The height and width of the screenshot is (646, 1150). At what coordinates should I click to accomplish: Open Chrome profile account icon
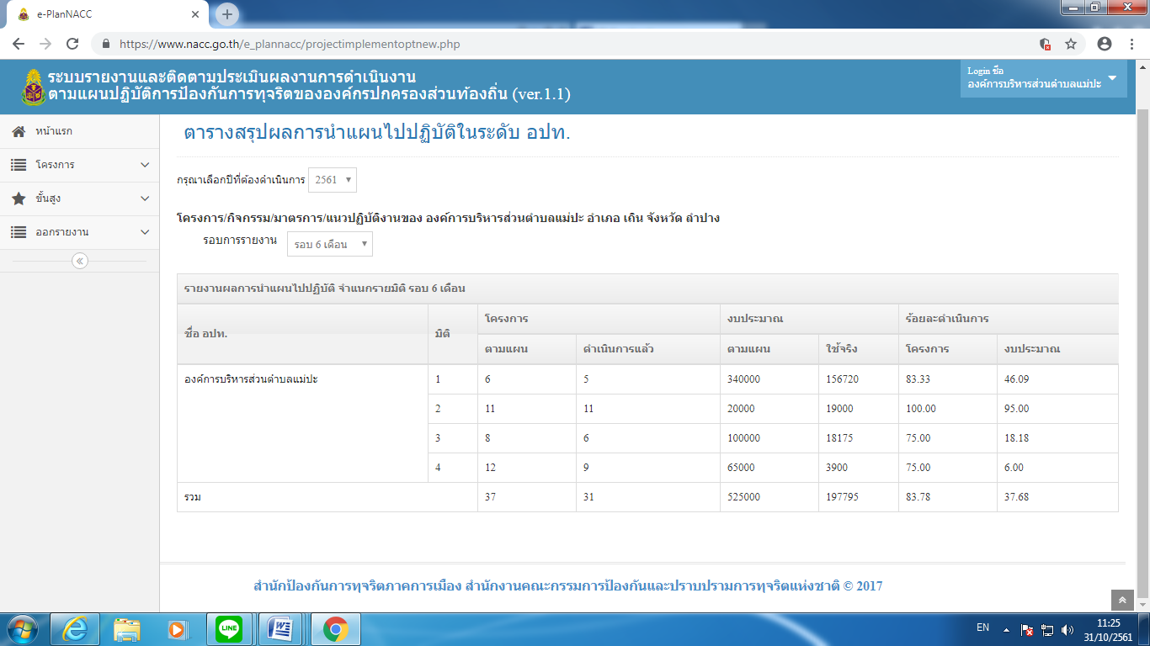pyautogui.click(x=1105, y=44)
